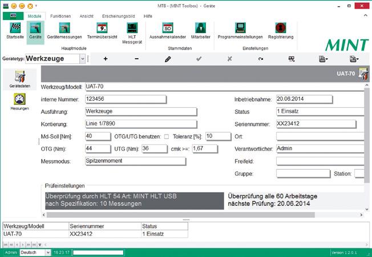Click the Messmodus Spitzenmoment field
Screen dimensions: 372x257
135,161
